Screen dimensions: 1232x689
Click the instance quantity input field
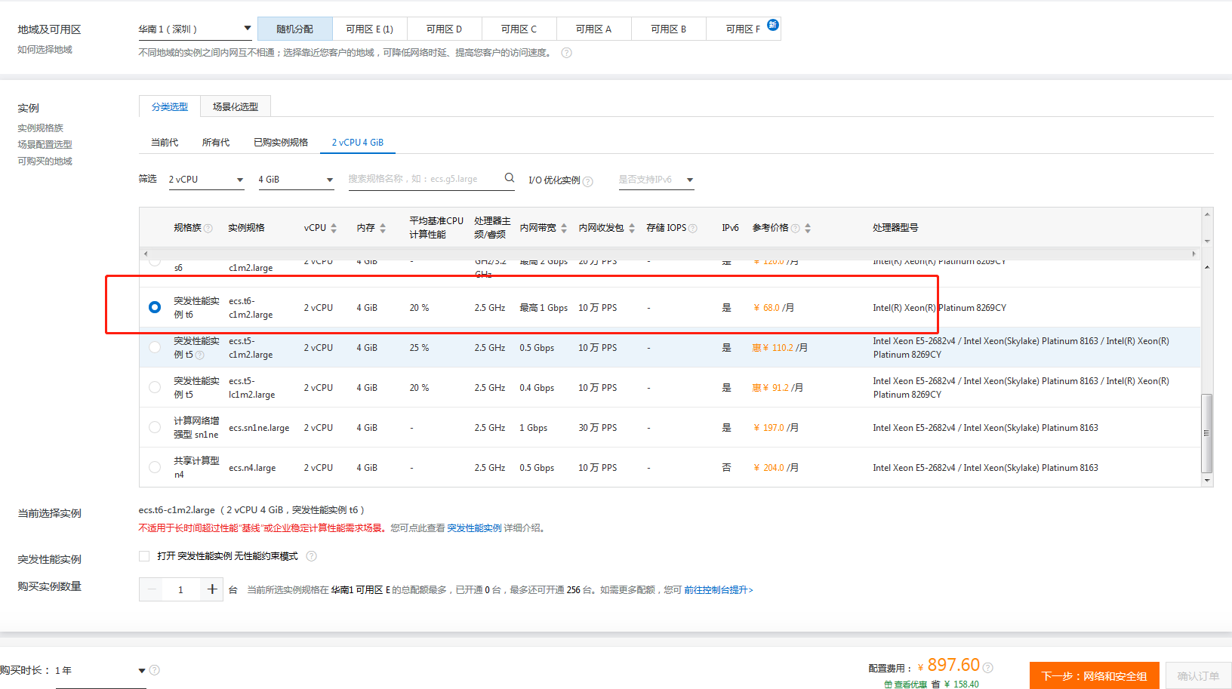coord(182,589)
